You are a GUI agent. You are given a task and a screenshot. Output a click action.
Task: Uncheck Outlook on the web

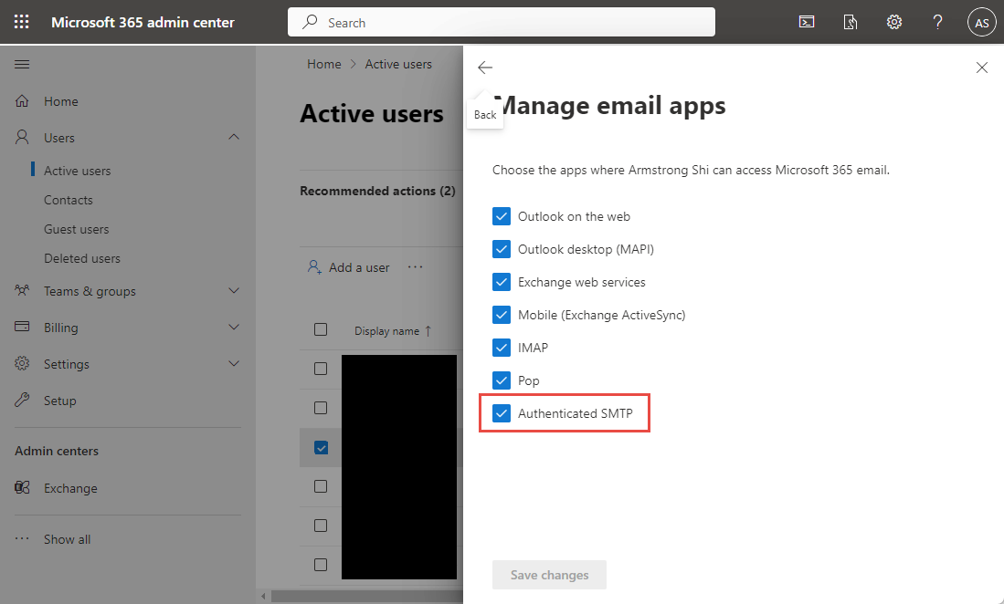[502, 216]
